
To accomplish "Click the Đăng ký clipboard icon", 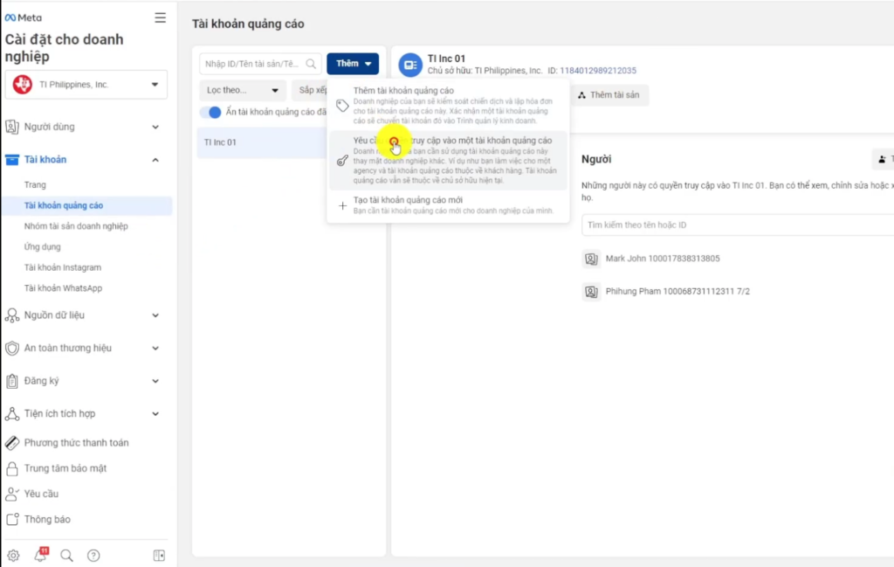I will [x=12, y=381].
